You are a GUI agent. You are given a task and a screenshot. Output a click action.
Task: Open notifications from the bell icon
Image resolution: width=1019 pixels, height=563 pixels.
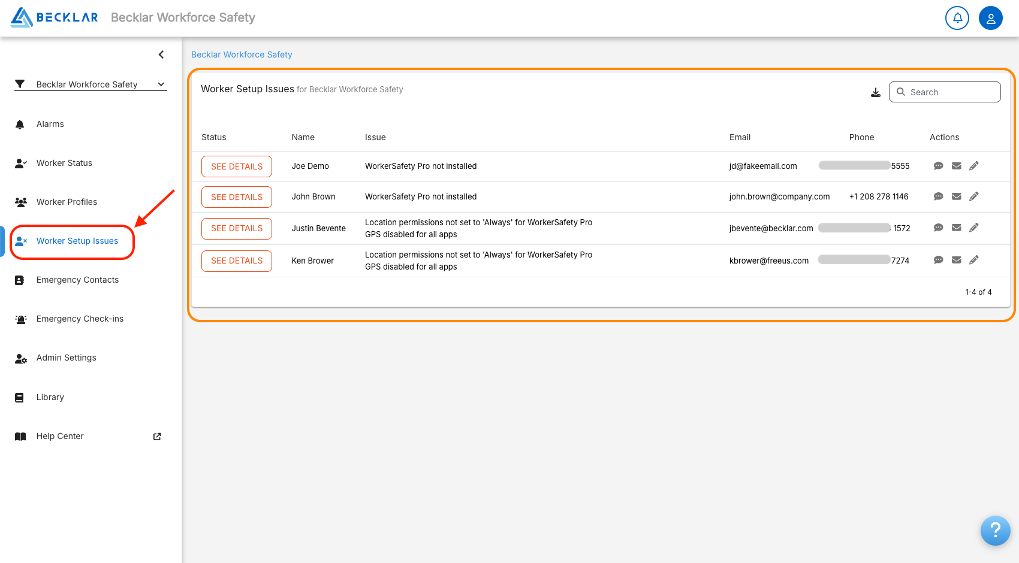(x=957, y=18)
